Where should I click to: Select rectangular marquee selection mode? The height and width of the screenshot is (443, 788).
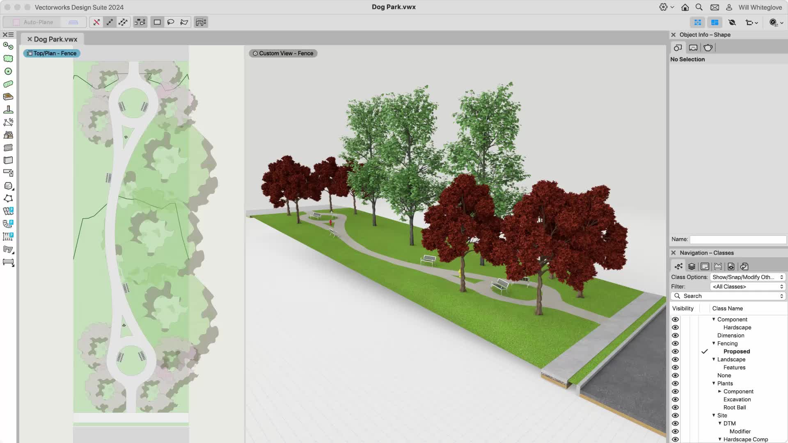pyautogui.click(x=157, y=22)
